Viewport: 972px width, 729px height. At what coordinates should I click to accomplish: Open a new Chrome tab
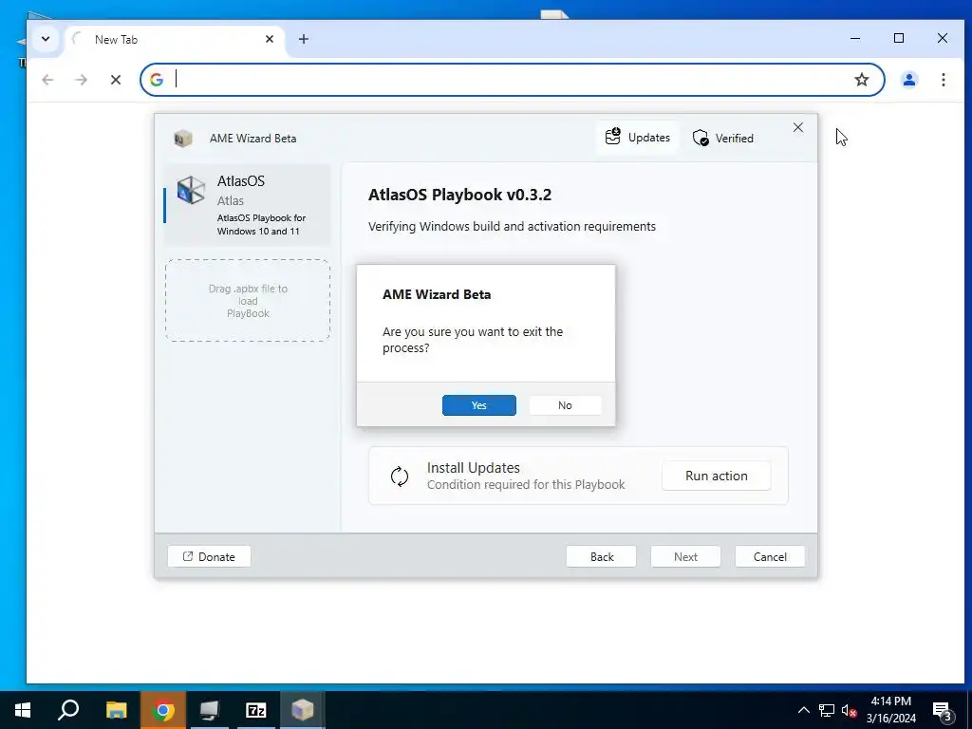point(303,39)
